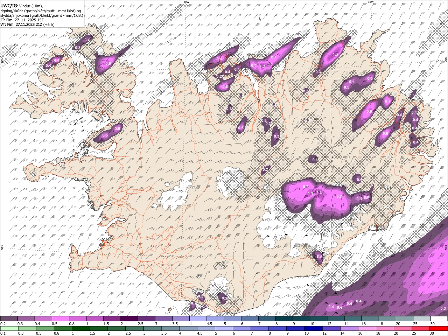Click the pale green 0.1 swatch in bottom row

coord(9,329)
